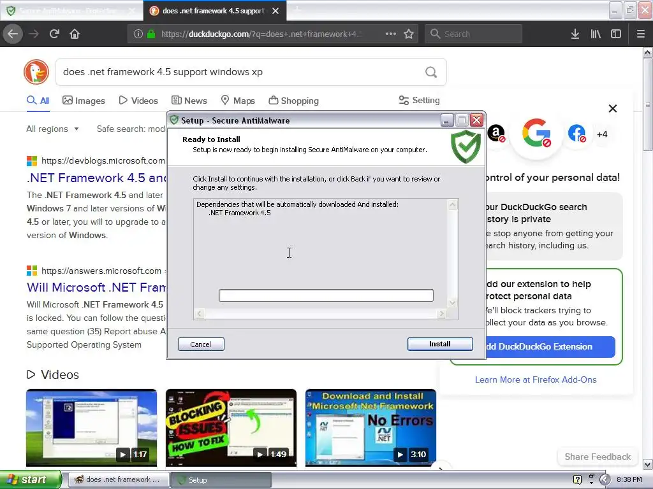Open the Firefox home page icon

(x=75, y=34)
